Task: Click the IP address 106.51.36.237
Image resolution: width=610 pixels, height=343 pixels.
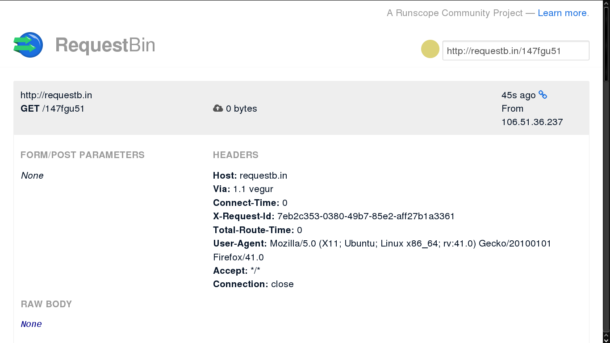Action: coord(532,122)
